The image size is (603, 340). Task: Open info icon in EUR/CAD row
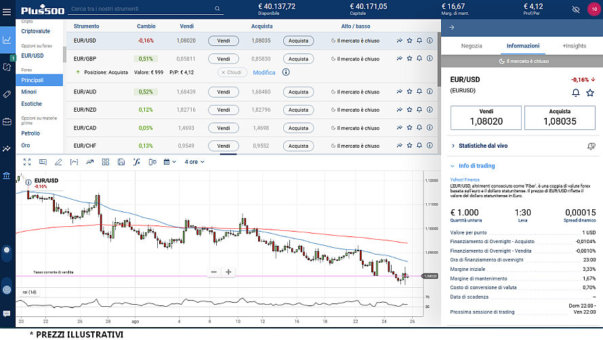click(x=430, y=127)
